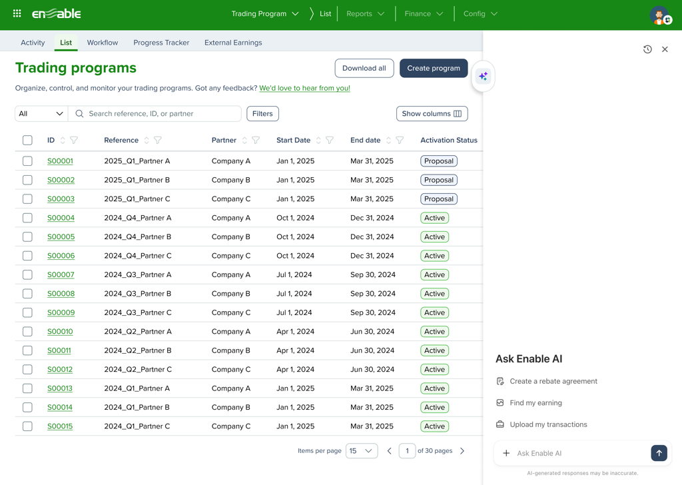Sort by Start Date column arrows
The height and width of the screenshot is (485, 682).
click(x=318, y=141)
